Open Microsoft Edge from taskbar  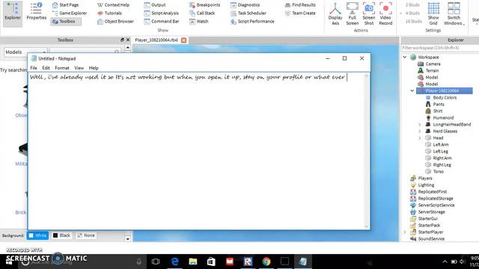click(x=174, y=262)
